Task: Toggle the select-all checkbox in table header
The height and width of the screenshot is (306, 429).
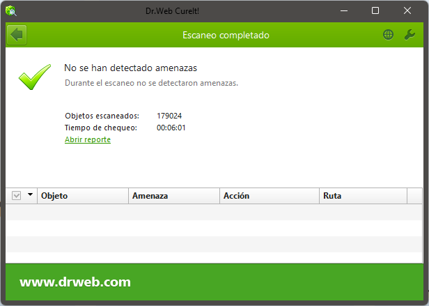Action: pyautogui.click(x=17, y=196)
